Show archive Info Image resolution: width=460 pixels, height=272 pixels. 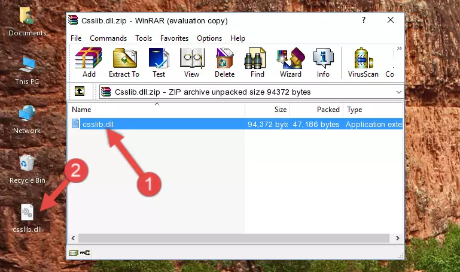tap(323, 62)
